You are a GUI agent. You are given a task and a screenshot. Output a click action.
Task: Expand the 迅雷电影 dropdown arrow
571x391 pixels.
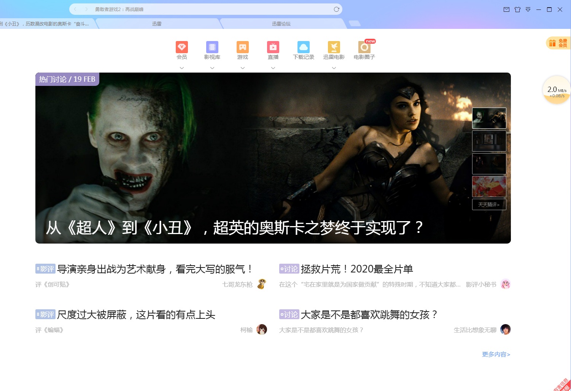[x=334, y=68]
